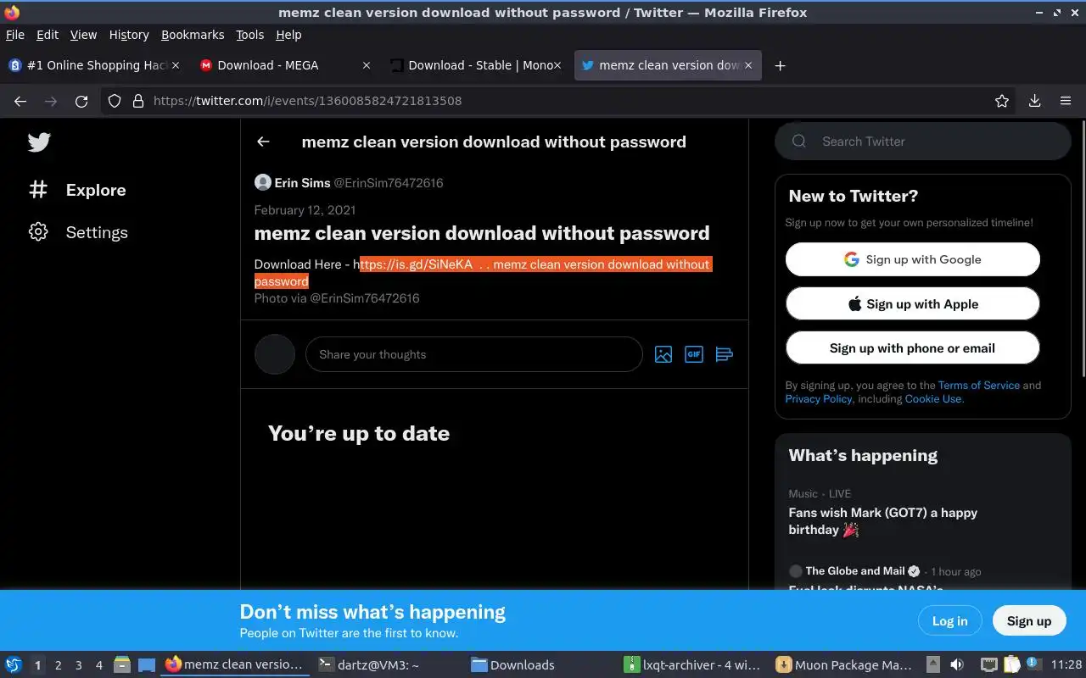Open lxqt-archiver taskbar item

click(693, 664)
